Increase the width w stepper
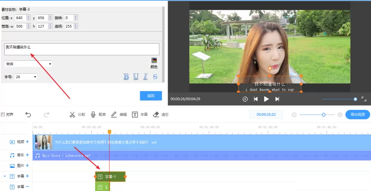The image size is (371, 191). click(29, 25)
